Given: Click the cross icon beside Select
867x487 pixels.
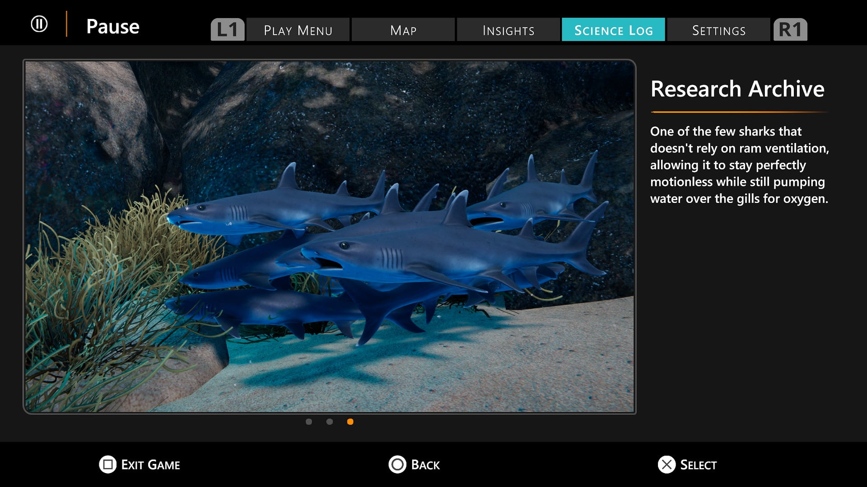Looking at the screenshot, I should [x=667, y=464].
